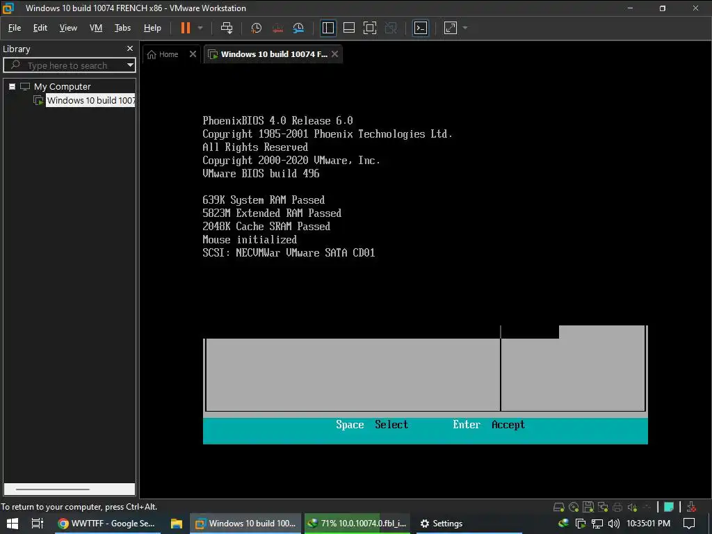Click the USB device status icon
712x534 pixels.
(x=647, y=507)
